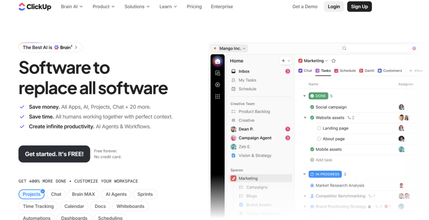Click the Mobile assets assignee avatar
The height and width of the screenshot is (220, 429).
point(401,149)
